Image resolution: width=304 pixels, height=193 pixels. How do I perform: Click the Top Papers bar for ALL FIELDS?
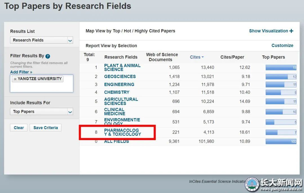[281, 142]
